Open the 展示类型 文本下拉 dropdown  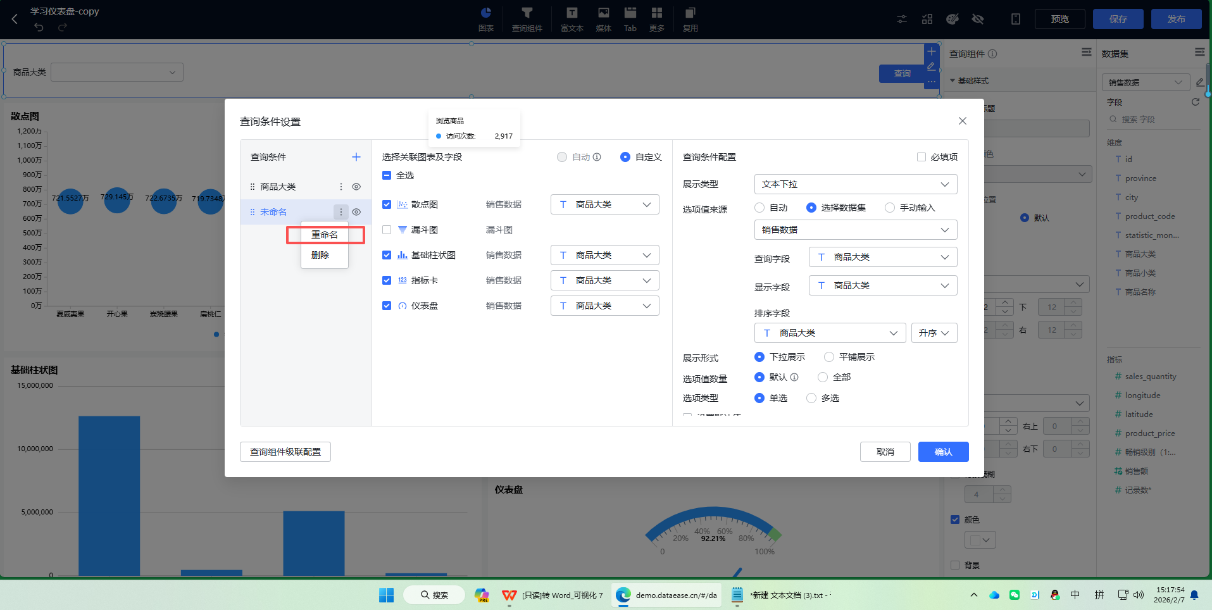[x=855, y=184]
